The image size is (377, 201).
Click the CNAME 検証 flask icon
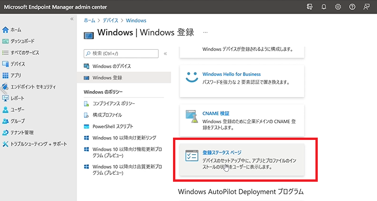tap(192, 116)
